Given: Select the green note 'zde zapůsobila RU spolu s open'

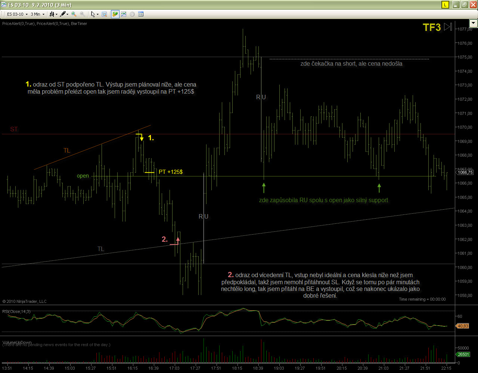Looking at the screenshot, I should tap(323, 200).
